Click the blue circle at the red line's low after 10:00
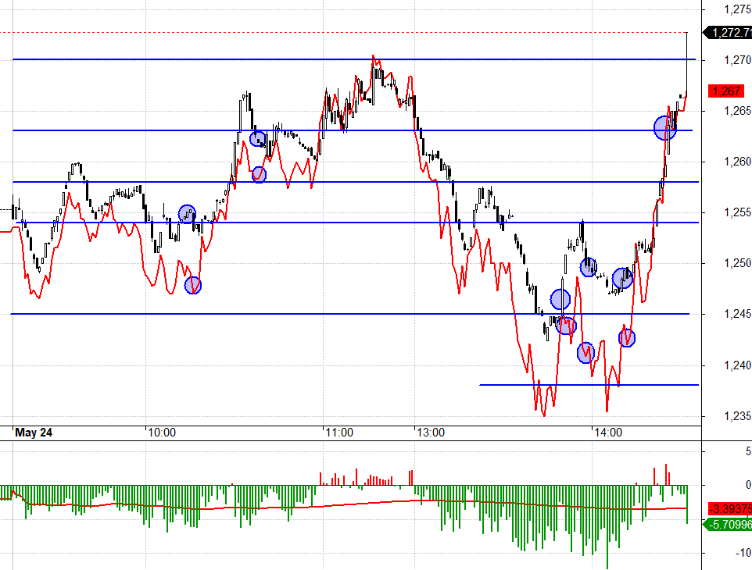This screenshot has width=752, height=570. (x=193, y=286)
